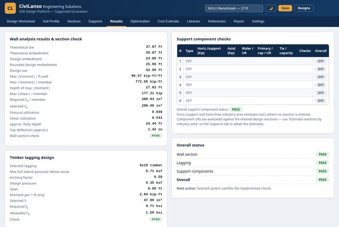
Task: Click the moment per strip value 2.84 kip-ft
Action: 151,194
